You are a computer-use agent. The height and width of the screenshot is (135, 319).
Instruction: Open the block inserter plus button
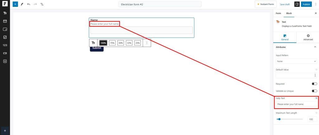click(15, 4)
